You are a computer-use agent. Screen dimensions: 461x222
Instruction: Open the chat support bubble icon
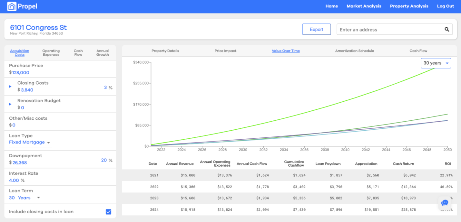pyautogui.click(x=445, y=203)
